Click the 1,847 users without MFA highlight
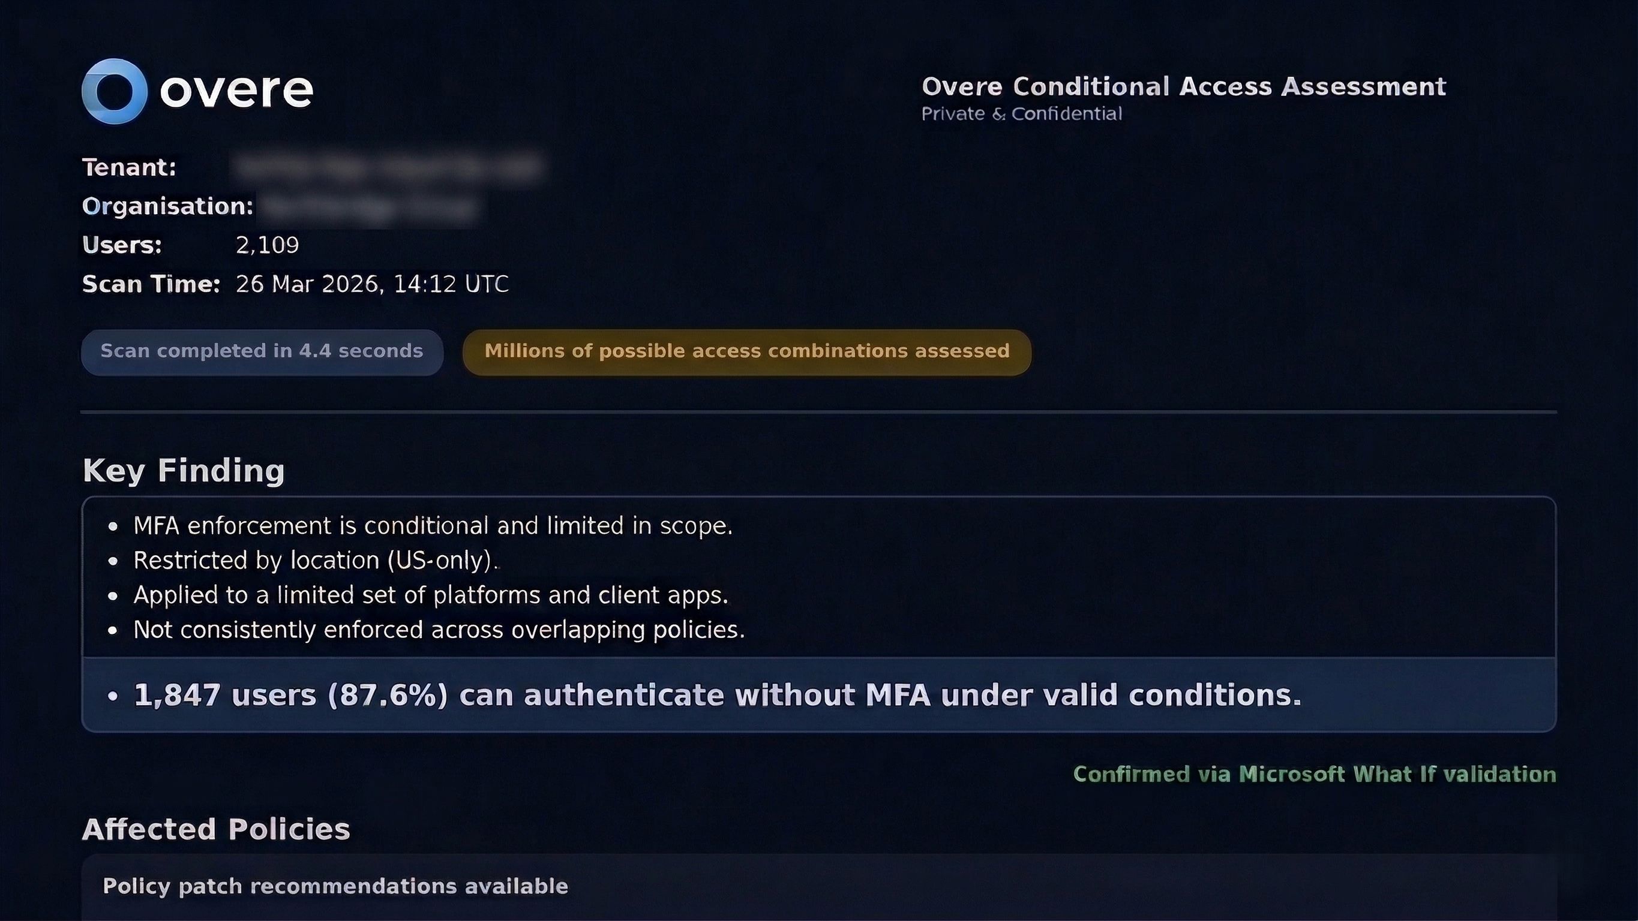The height and width of the screenshot is (921, 1638). point(717,695)
